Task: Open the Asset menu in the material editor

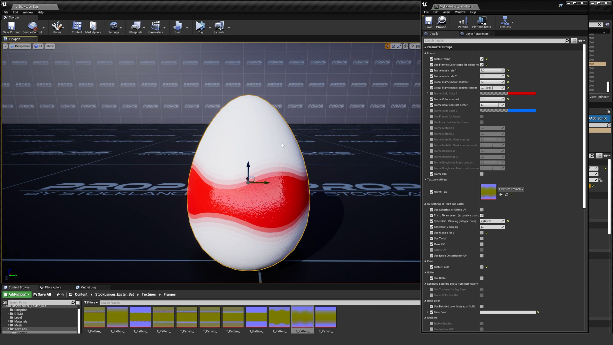Action: [446, 12]
